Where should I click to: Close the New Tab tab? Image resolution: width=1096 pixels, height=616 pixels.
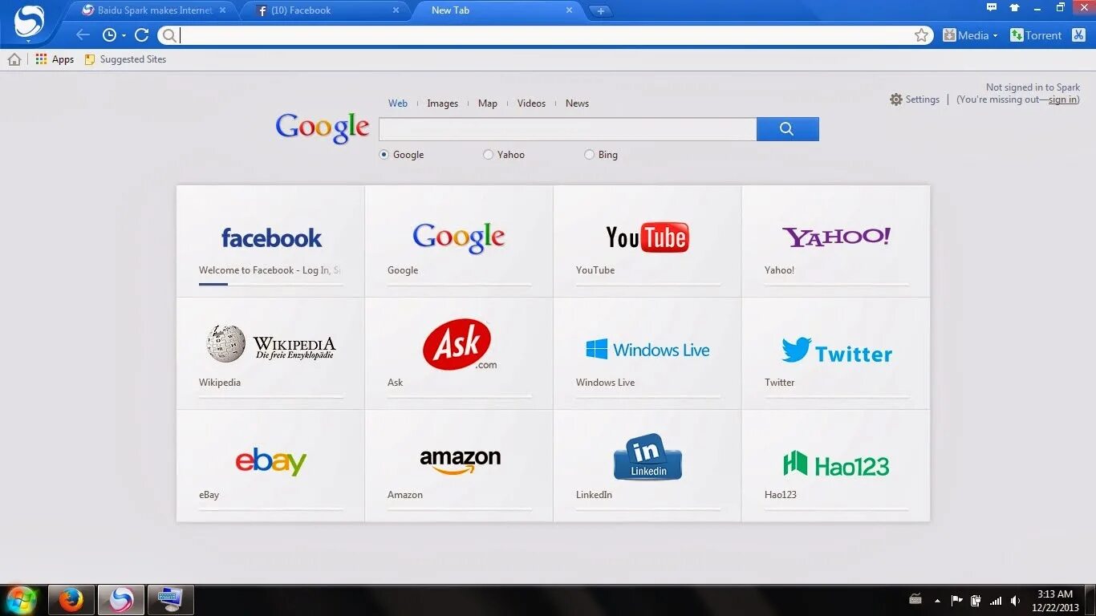pos(570,10)
